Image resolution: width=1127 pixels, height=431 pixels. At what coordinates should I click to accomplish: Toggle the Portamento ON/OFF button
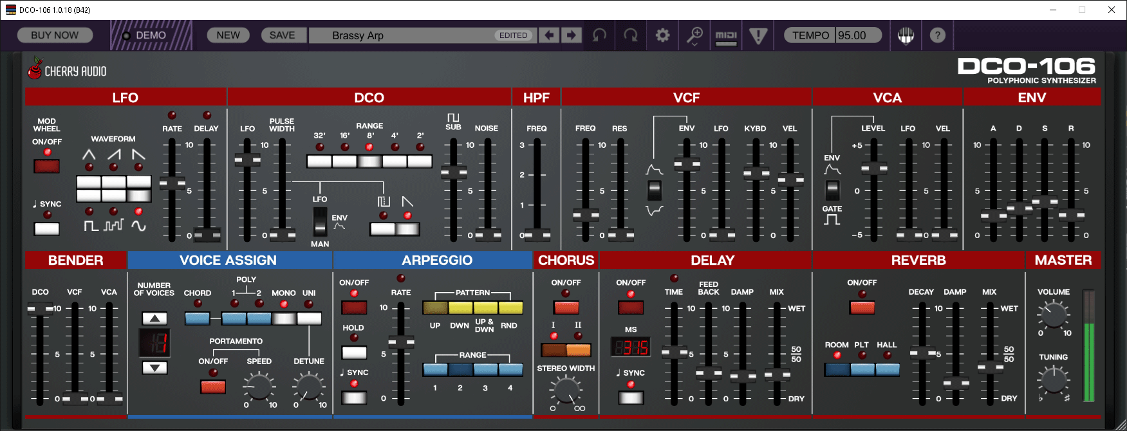pos(213,387)
